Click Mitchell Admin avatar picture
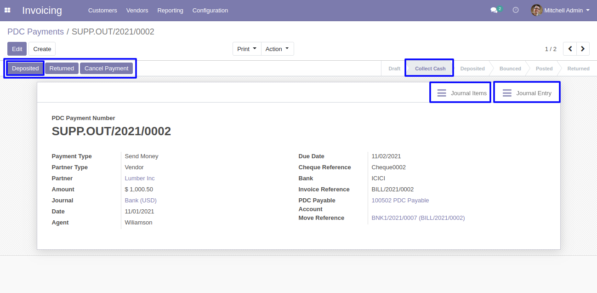Image resolution: width=597 pixels, height=293 pixels. point(536,10)
